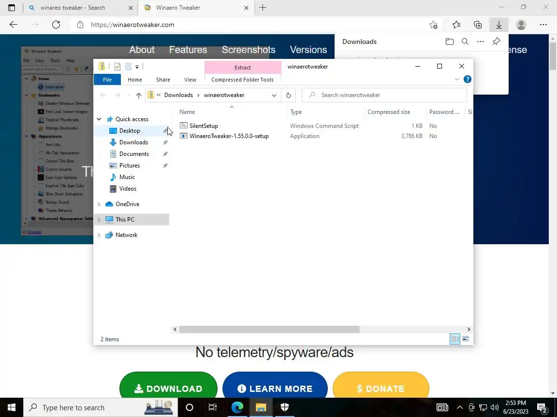Image resolution: width=557 pixels, height=417 pixels.
Task: Select SilentSetup file
Action: pos(204,126)
